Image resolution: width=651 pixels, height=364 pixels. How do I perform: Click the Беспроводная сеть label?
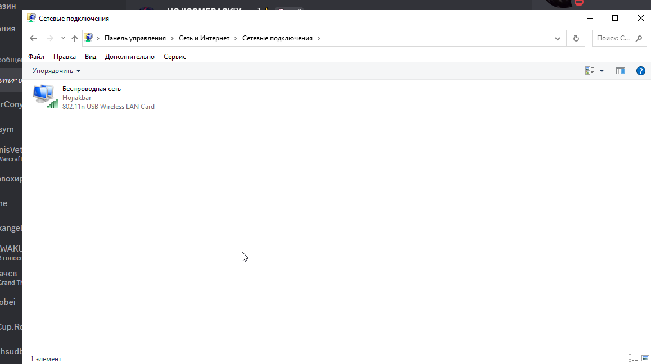(x=91, y=89)
